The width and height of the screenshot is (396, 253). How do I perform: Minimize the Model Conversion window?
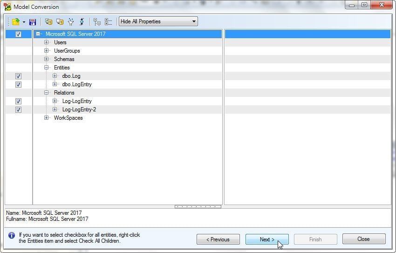[352, 5]
